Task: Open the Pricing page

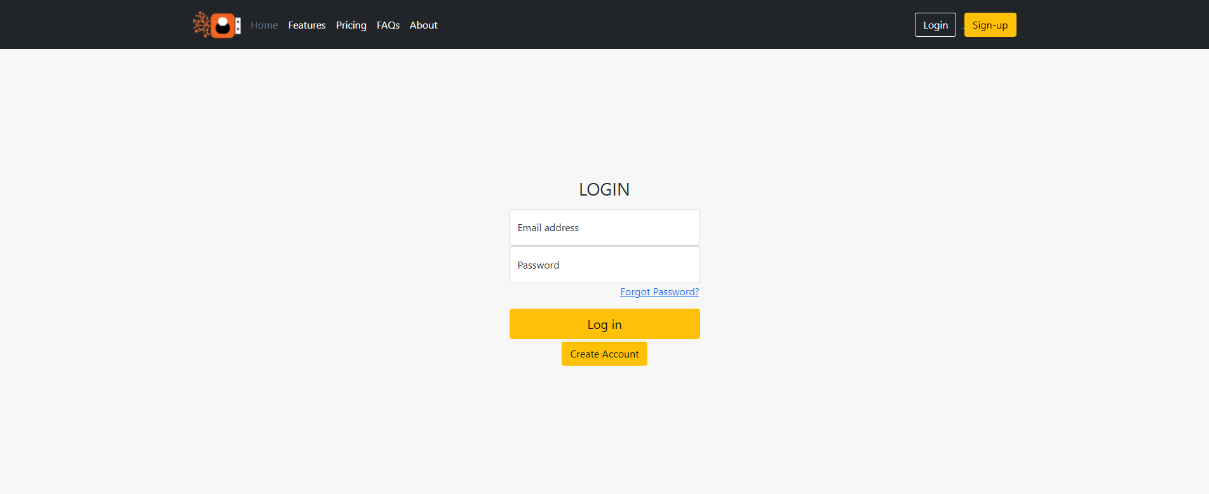Action: 351,25
